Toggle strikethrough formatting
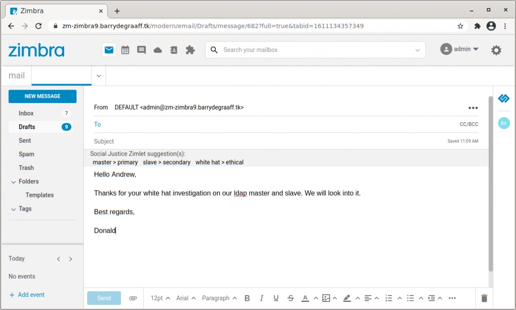 (291, 298)
